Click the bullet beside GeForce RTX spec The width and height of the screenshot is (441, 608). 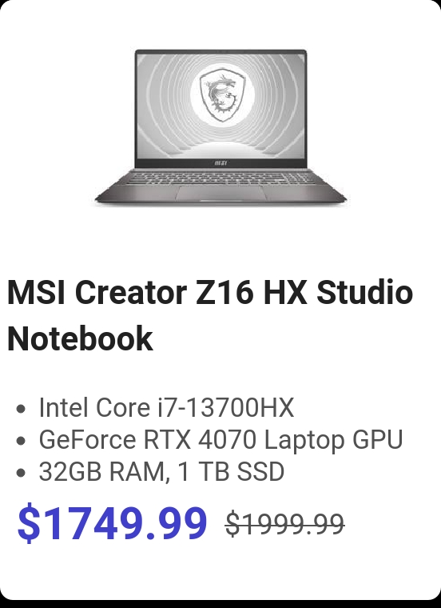click(x=22, y=441)
